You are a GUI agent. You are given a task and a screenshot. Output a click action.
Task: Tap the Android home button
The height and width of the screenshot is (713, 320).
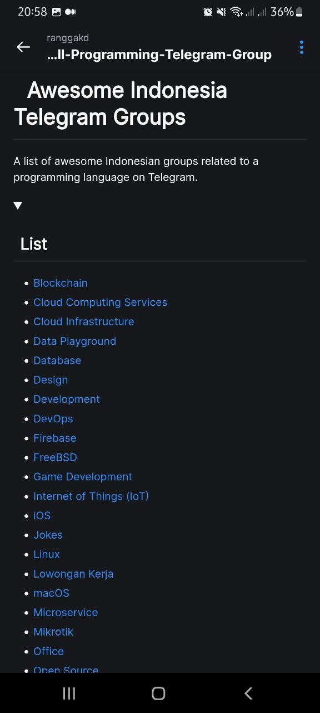pyautogui.click(x=158, y=693)
